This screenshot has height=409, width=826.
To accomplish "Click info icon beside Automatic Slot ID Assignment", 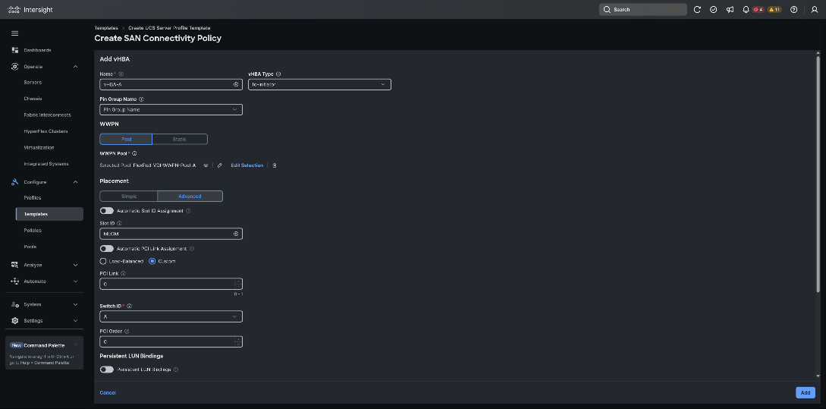I will 188,211.
